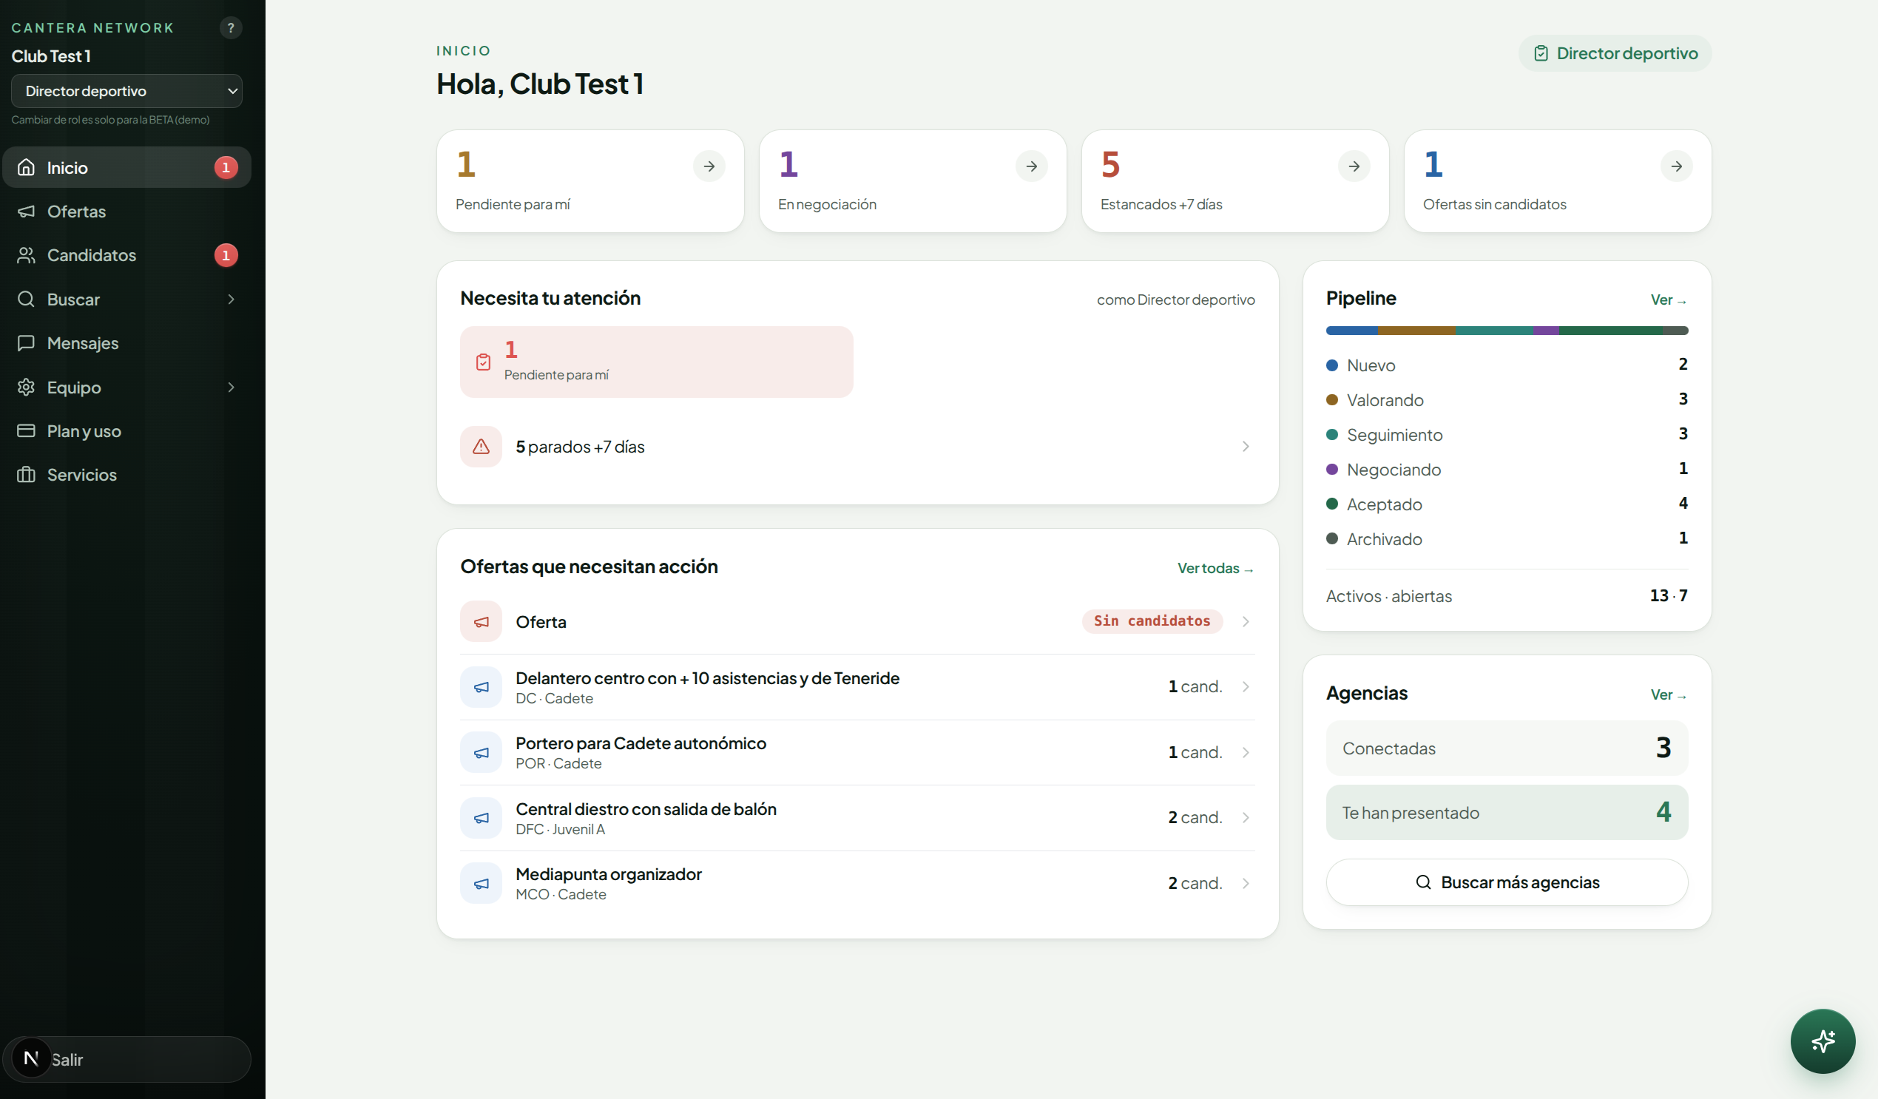Click the blue Nuevo stage dot
This screenshot has width=1878, height=1099.
[x=1331, y=365]
